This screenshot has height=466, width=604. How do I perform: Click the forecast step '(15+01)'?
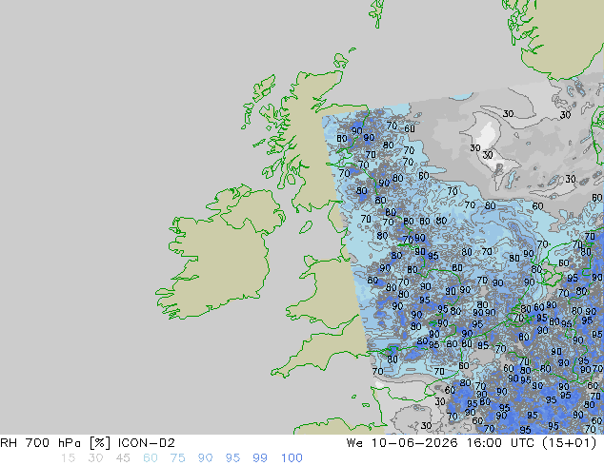point(569,443)
